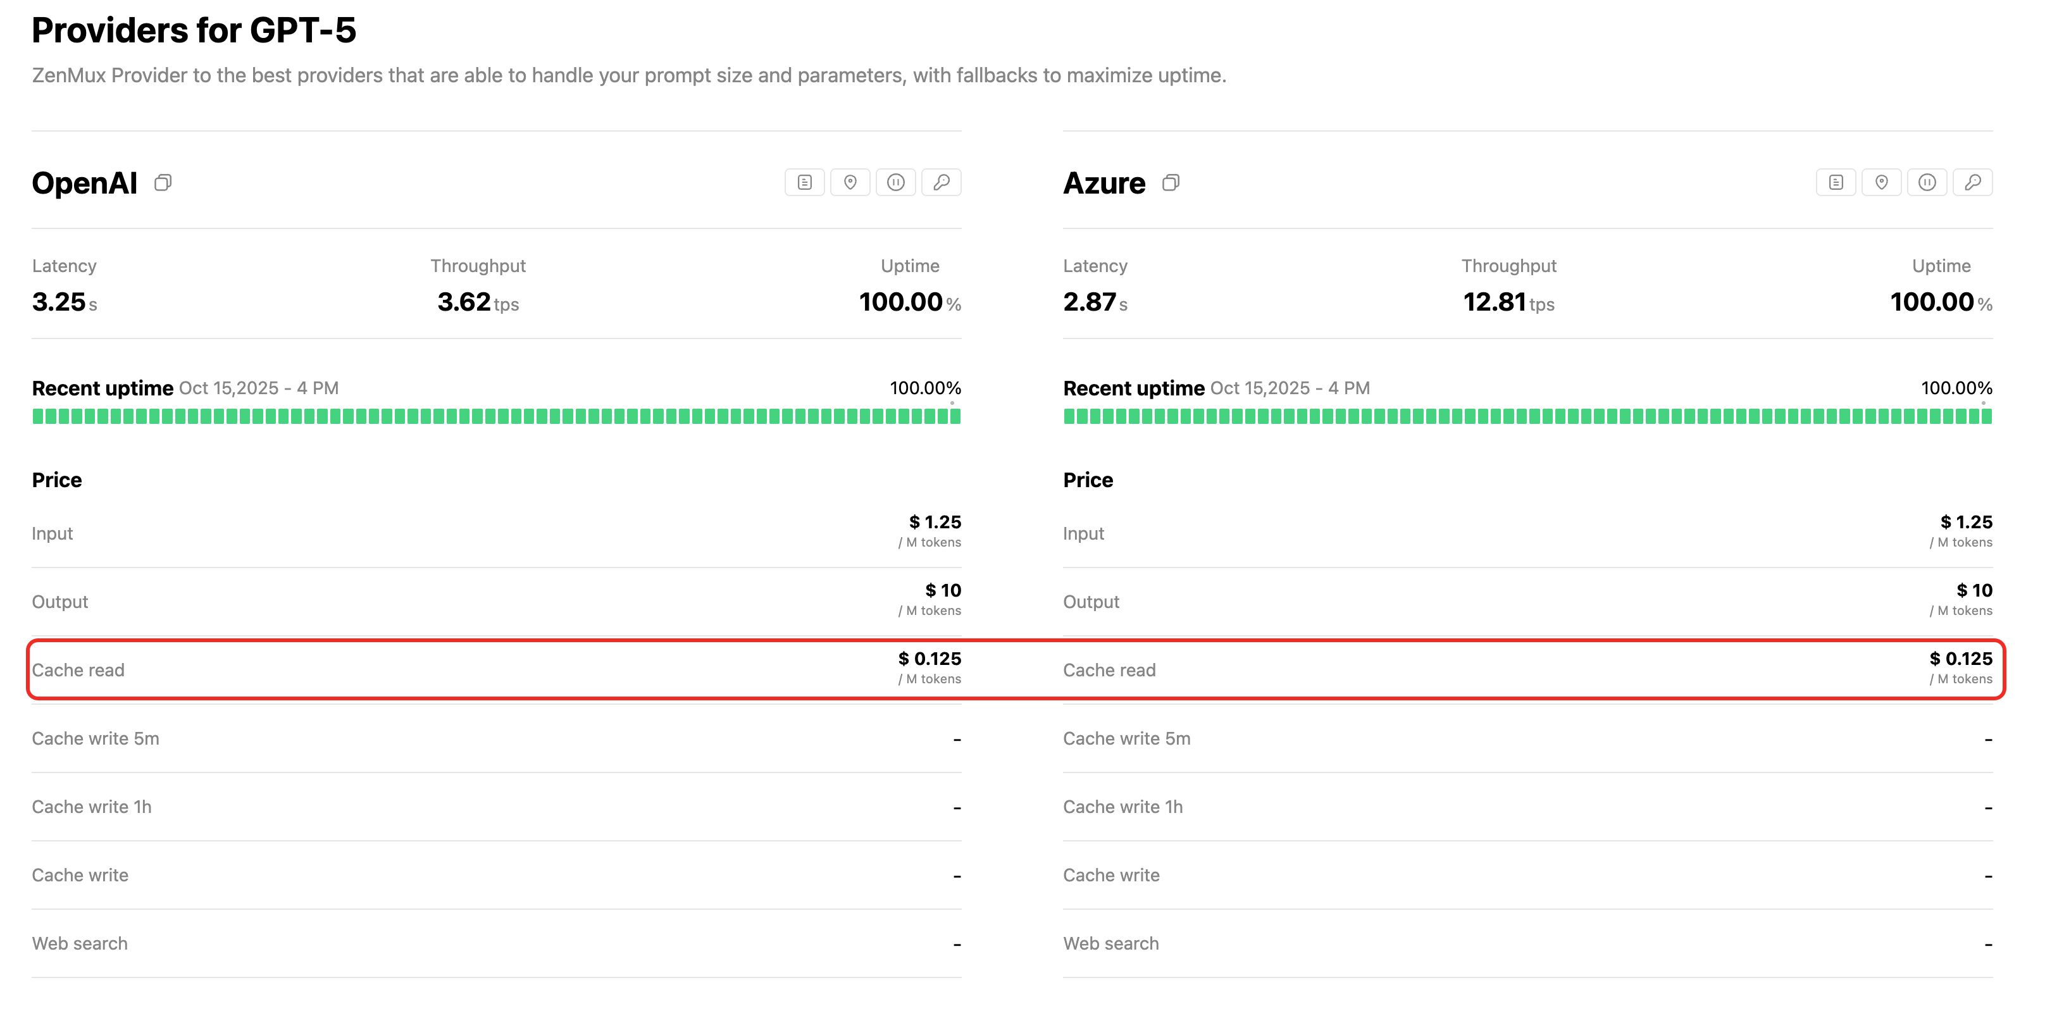Click Azure's pause circle icon
This screenshot has width=2064, height=1011.
point(1927,183)
